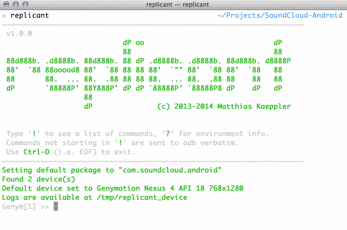Screen dimensions: 347x230
Task: Minimize the replicant terminal window
Action: click(x=15, y=4)
